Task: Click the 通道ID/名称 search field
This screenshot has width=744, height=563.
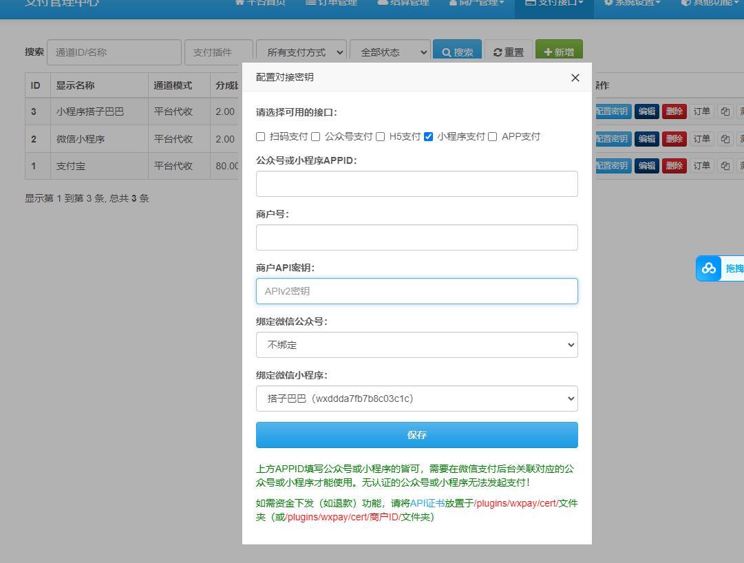Action: [x=114, y=52]
